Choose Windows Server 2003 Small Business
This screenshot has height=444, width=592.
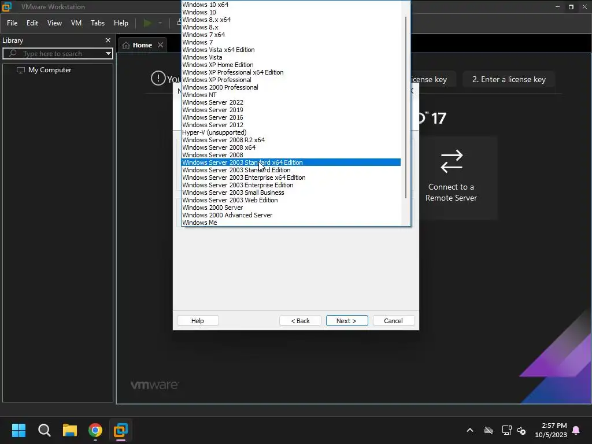click(x=291, y=193)
